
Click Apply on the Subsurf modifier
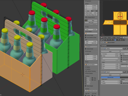pyautogui.click(x=110, y=75)
